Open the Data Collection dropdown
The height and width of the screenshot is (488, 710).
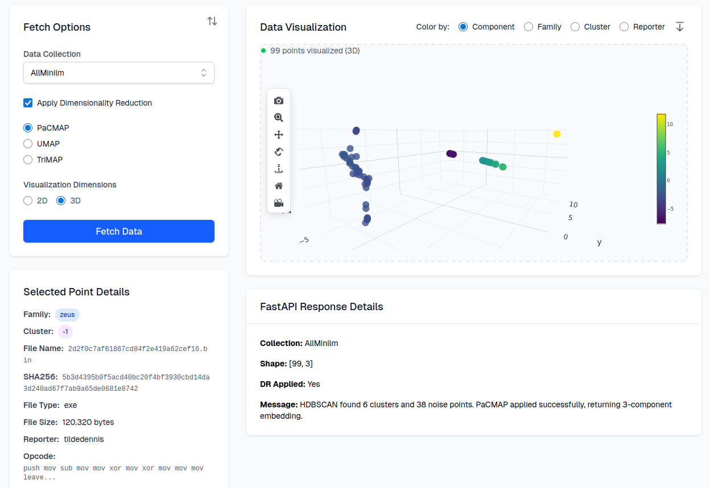[x=118, y=73]
